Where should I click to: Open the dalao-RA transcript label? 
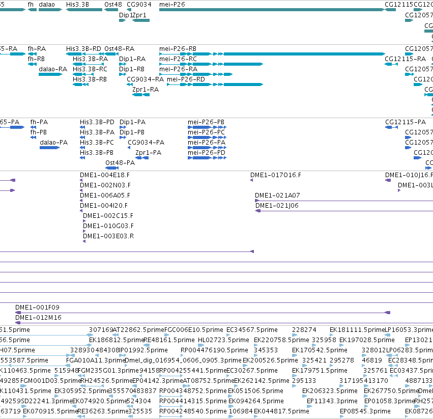[53, 69]
